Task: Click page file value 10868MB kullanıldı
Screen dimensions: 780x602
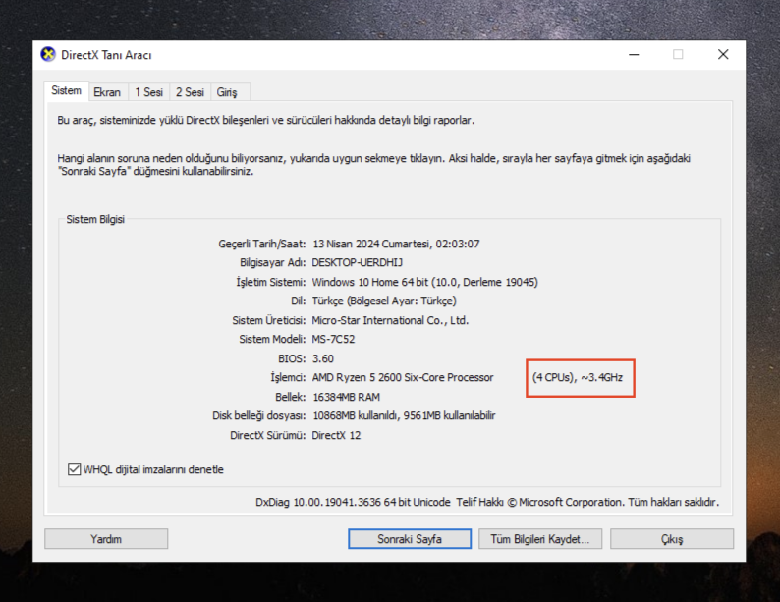Action: tap(355, 415)
